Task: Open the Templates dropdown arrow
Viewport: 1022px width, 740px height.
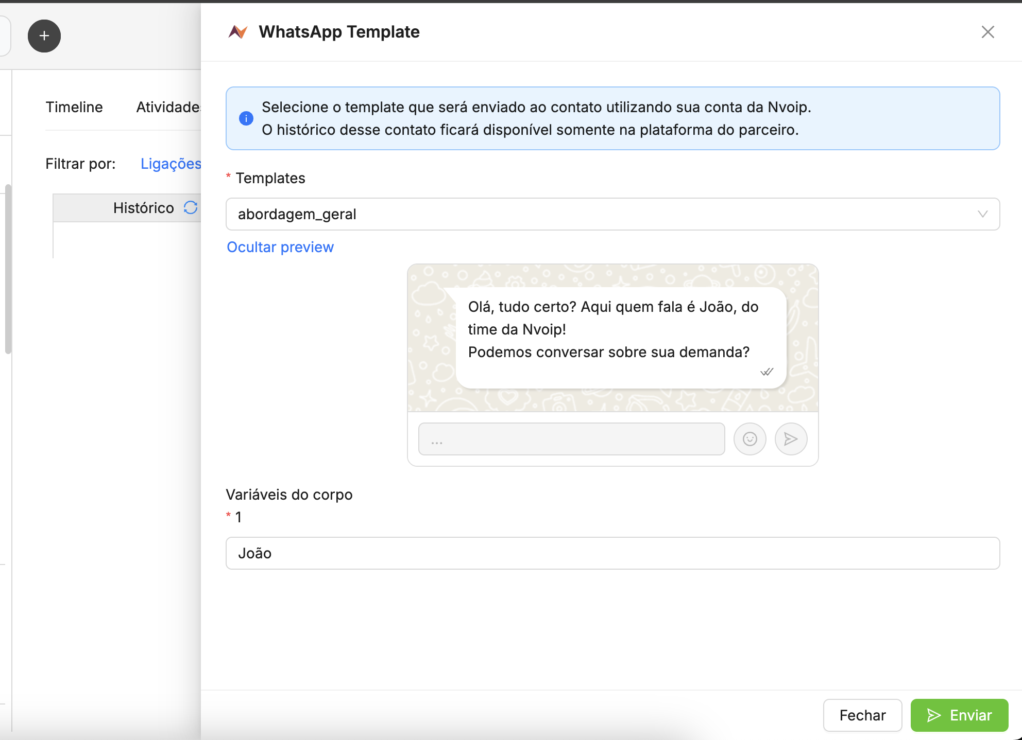Action: [982, 214]
